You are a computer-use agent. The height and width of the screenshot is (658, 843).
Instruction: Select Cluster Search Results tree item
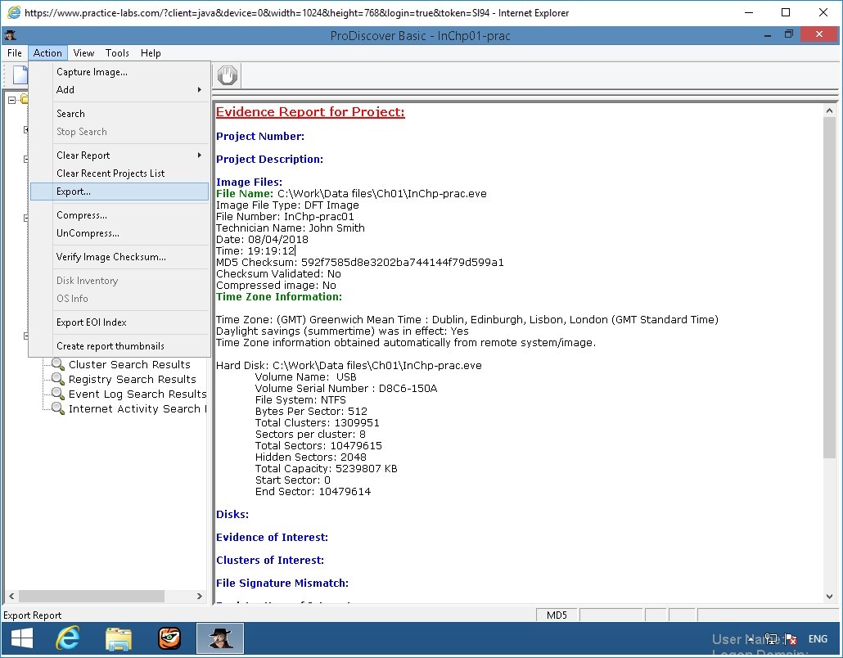pyautogui.click(x=129, y=364)
